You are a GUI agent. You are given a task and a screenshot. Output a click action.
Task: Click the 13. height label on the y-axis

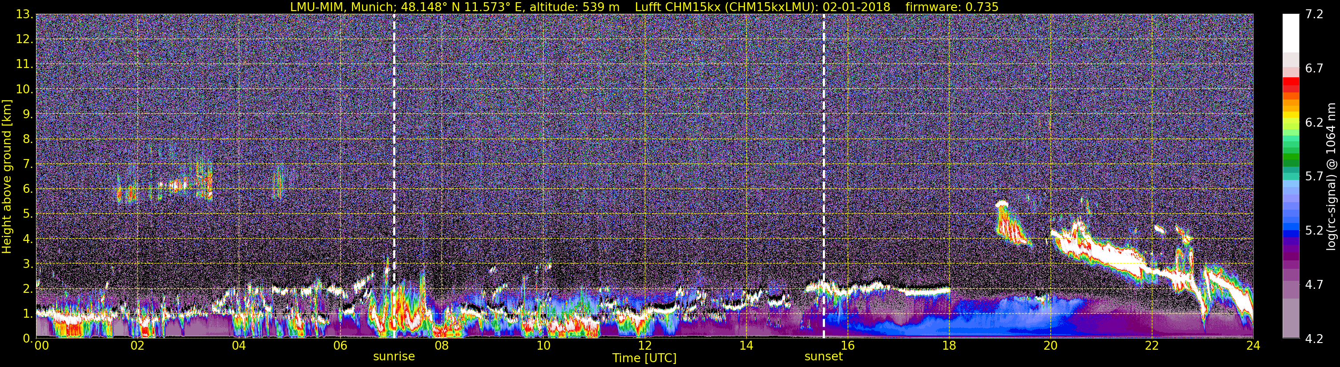(x=24, y=15)
